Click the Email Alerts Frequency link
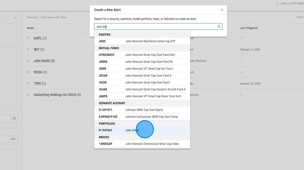This screenshot has width=304, height=170. (x=292, y=4)
